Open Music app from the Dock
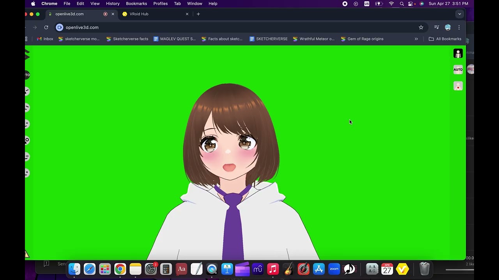 point(273,269)
